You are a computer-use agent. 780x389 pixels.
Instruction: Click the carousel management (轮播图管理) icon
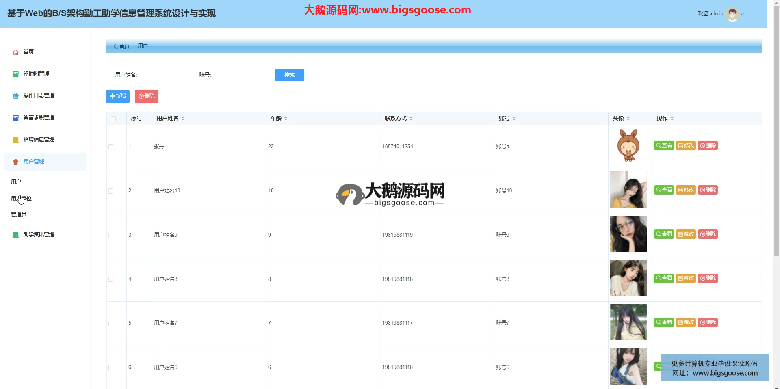[15, 74]
